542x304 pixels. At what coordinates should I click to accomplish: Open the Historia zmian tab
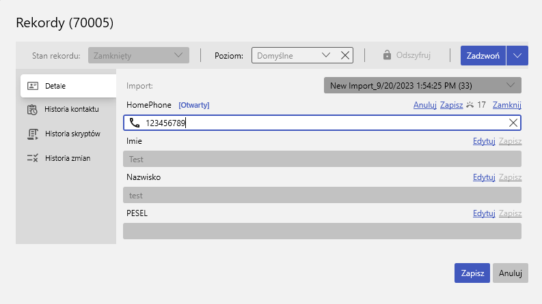pyautogui.click(x=67, y=158)
